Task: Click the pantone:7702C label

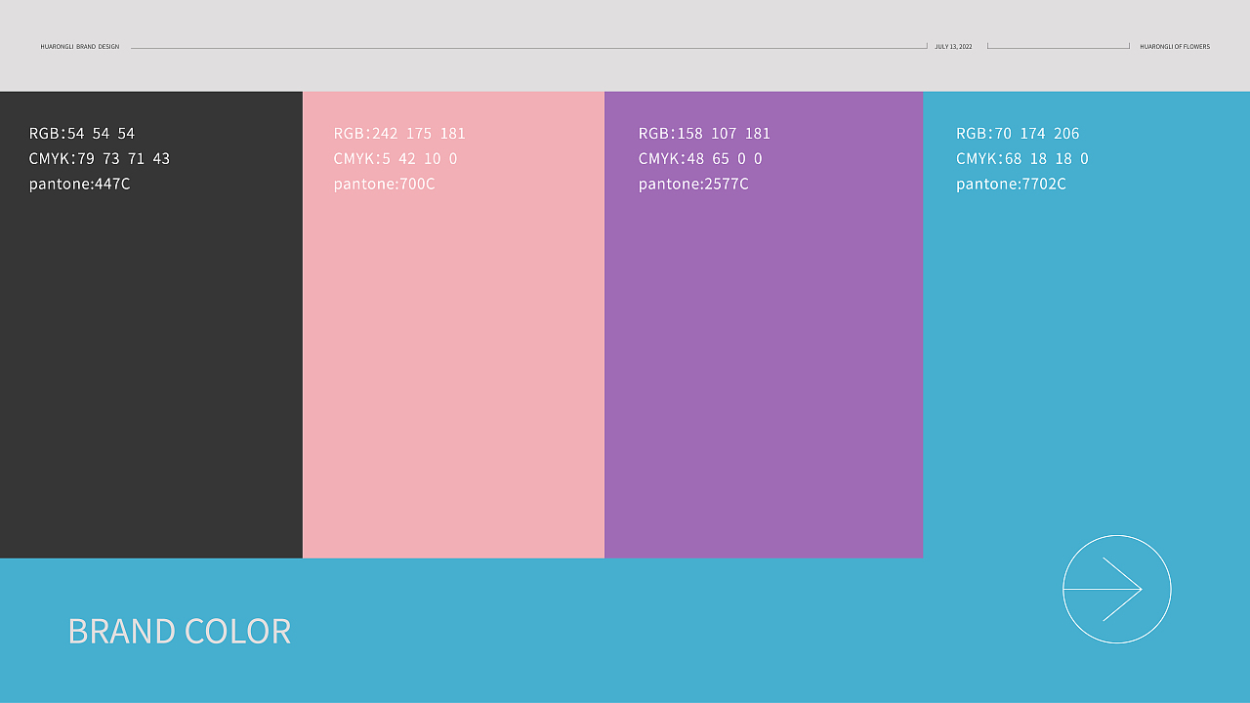Action: 1011,184
